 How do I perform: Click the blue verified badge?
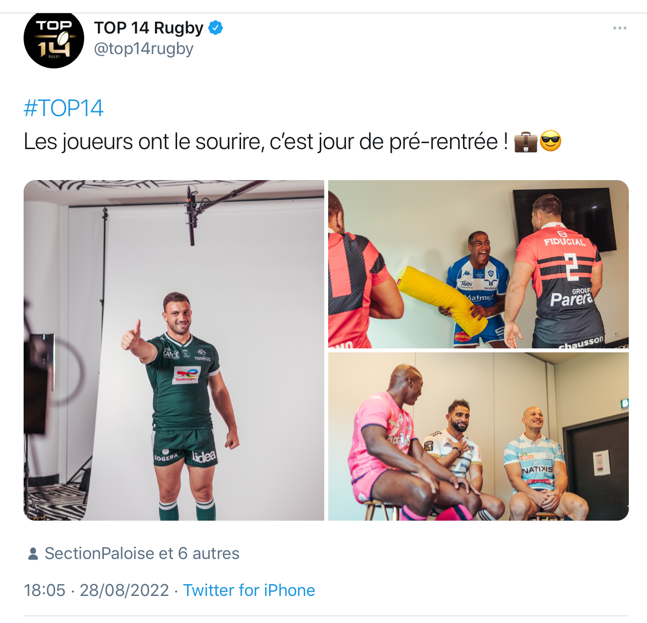point(216,28)
